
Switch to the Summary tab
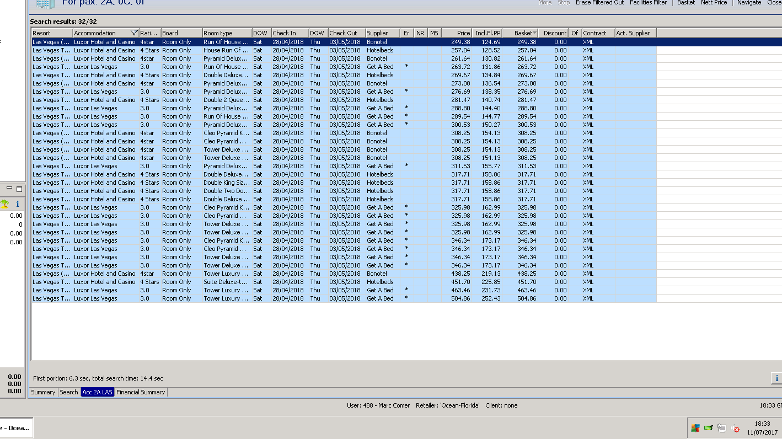point(43,392)
